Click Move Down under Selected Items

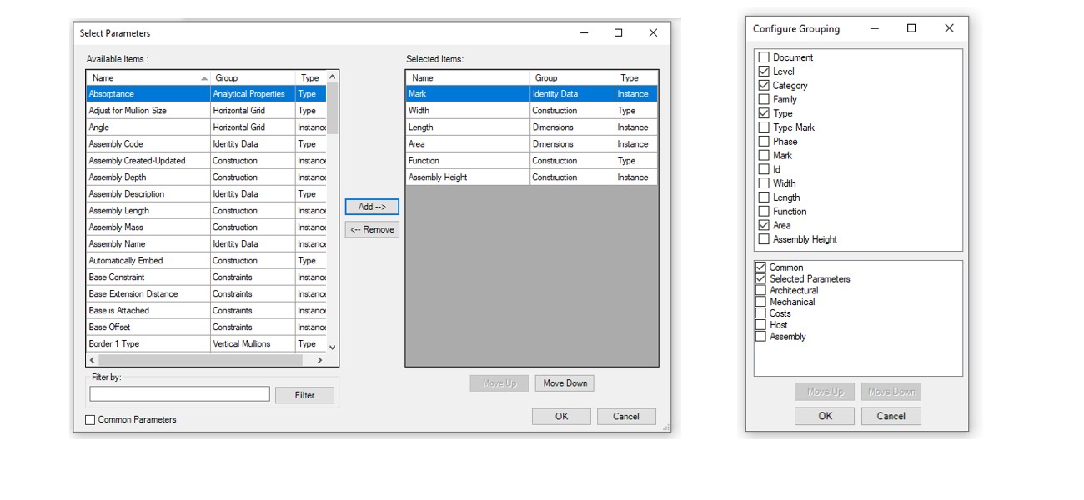[x=565, y=383]
